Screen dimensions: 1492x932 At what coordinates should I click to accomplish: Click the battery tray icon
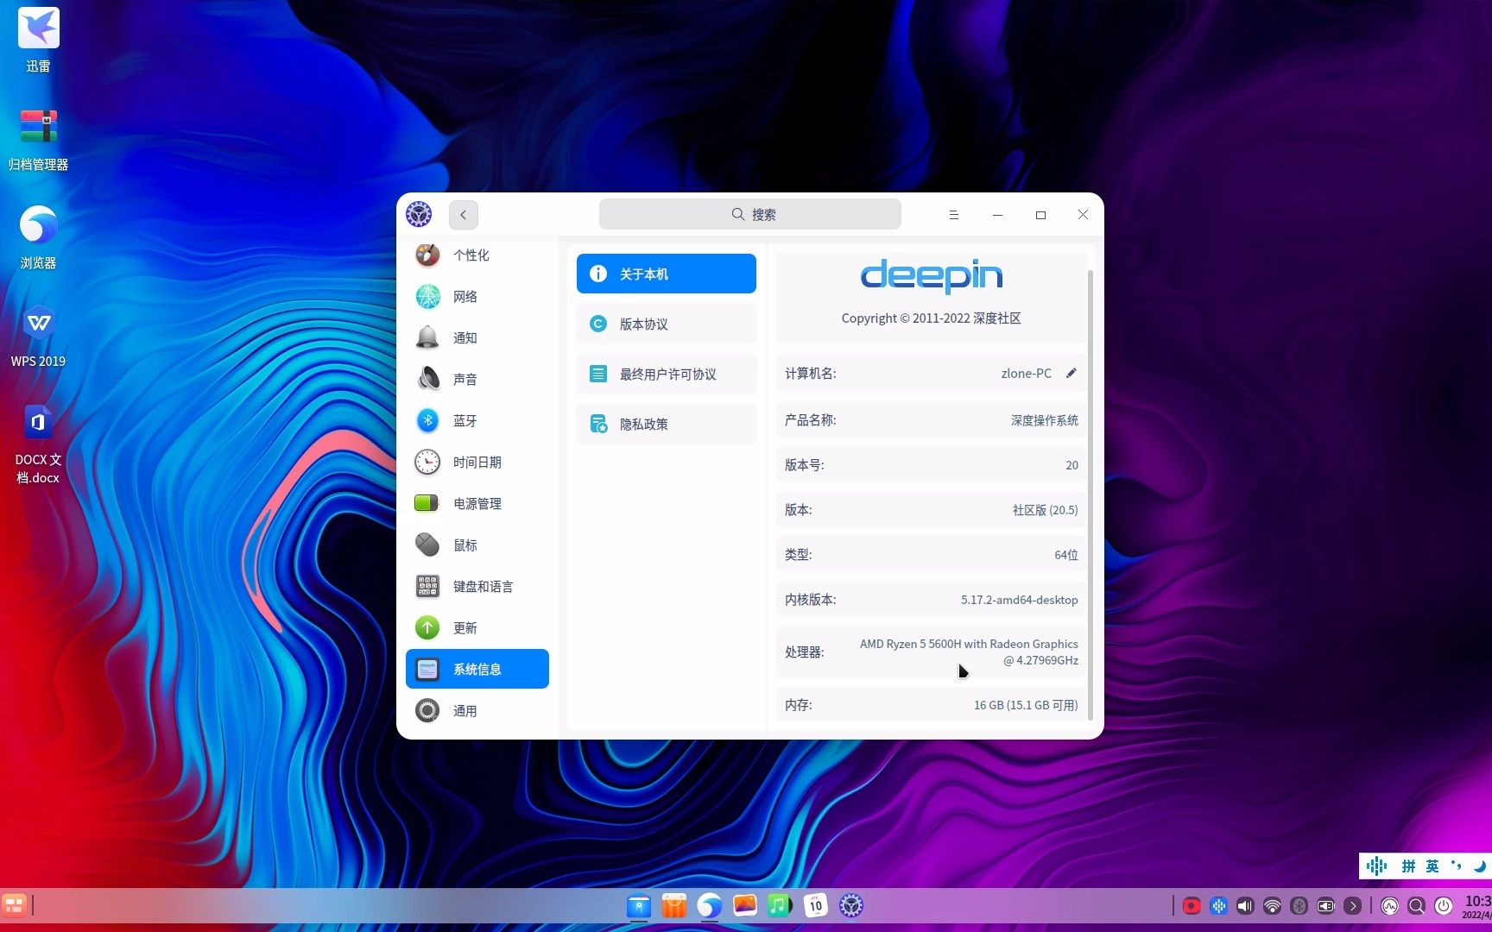point(1325,905)
